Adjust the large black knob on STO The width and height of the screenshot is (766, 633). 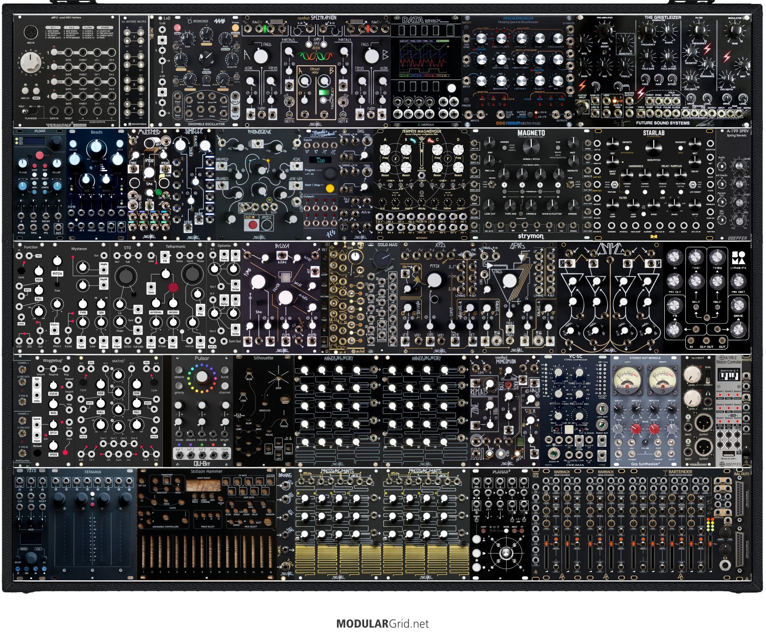point(125,276)
